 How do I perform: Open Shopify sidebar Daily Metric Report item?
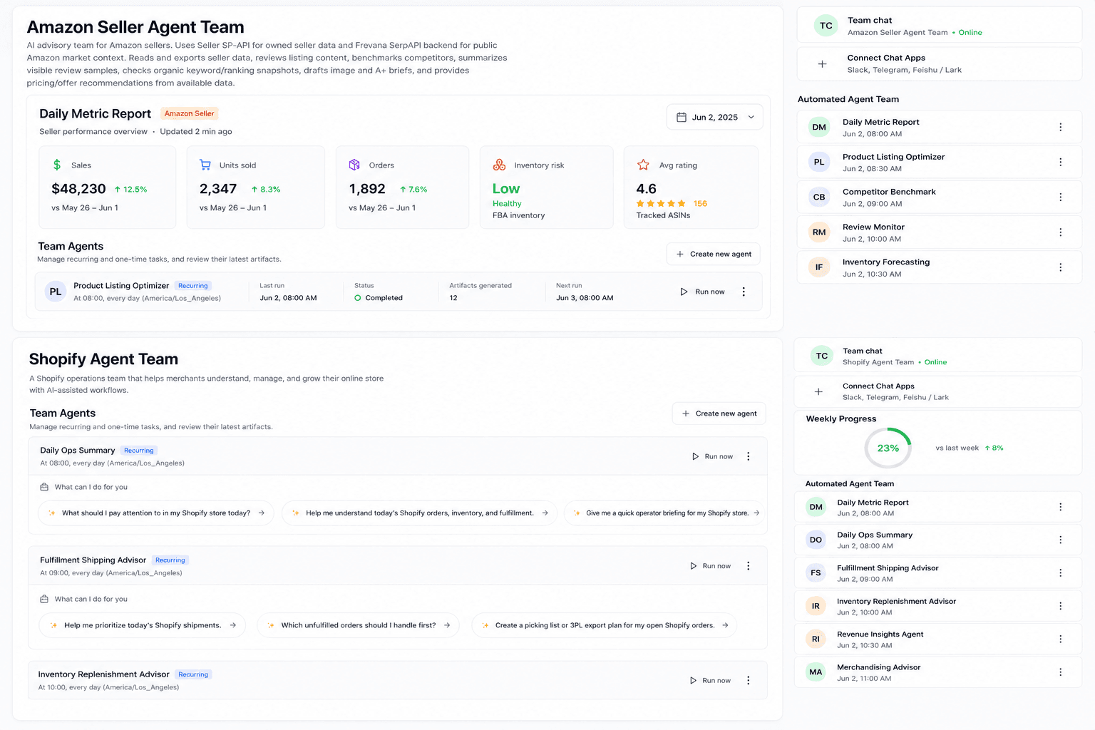tap(937, 508)
